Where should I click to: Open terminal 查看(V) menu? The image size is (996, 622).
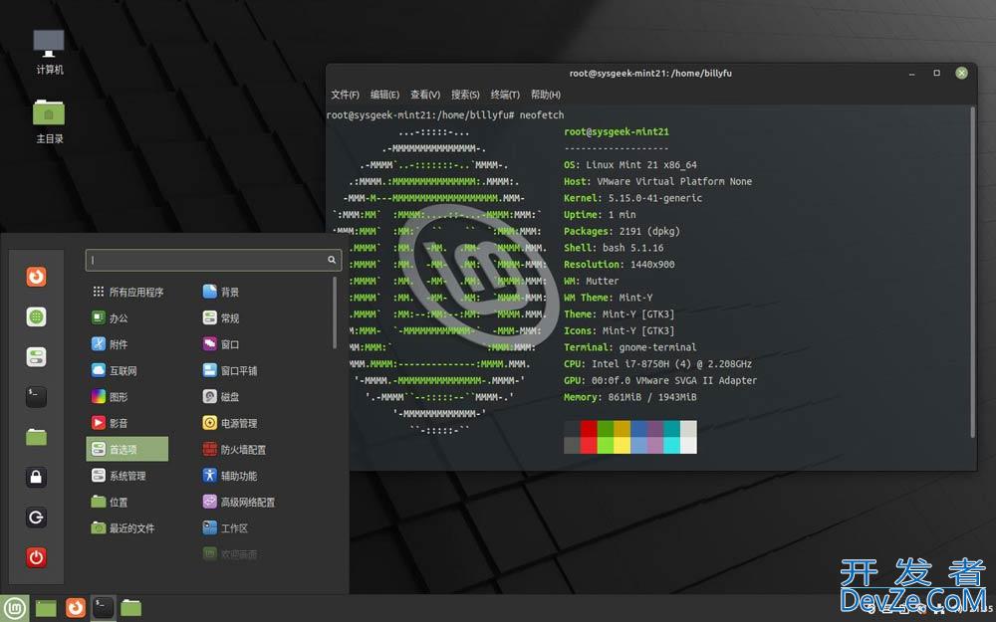click(425, 95)
